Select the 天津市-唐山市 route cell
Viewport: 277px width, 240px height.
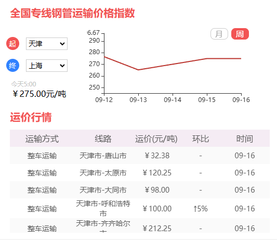(103, 156)
